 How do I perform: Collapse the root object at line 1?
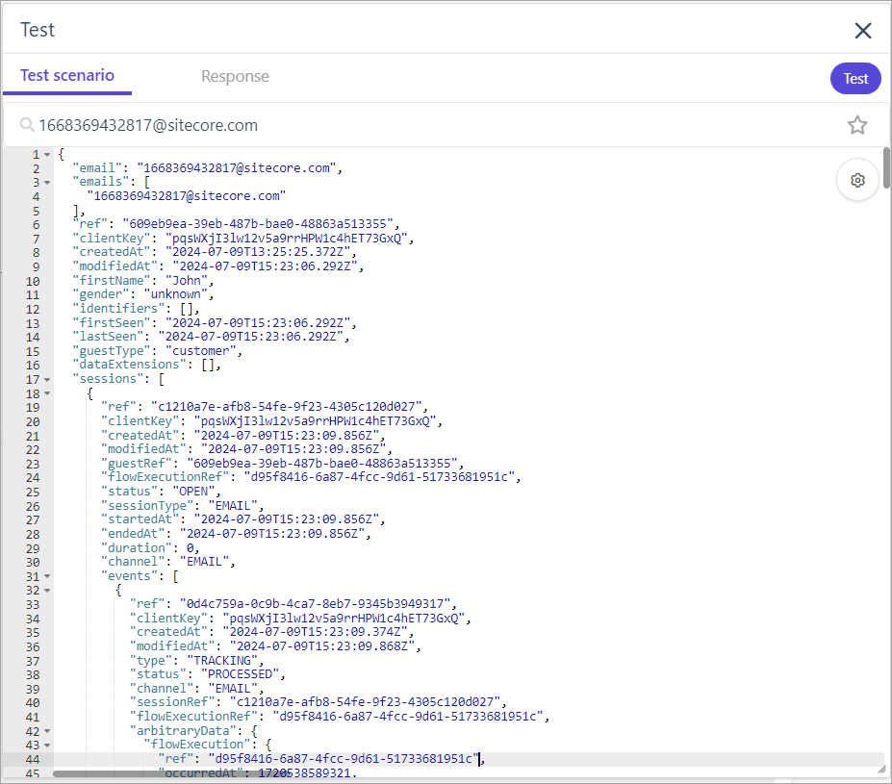pos(47,155)
